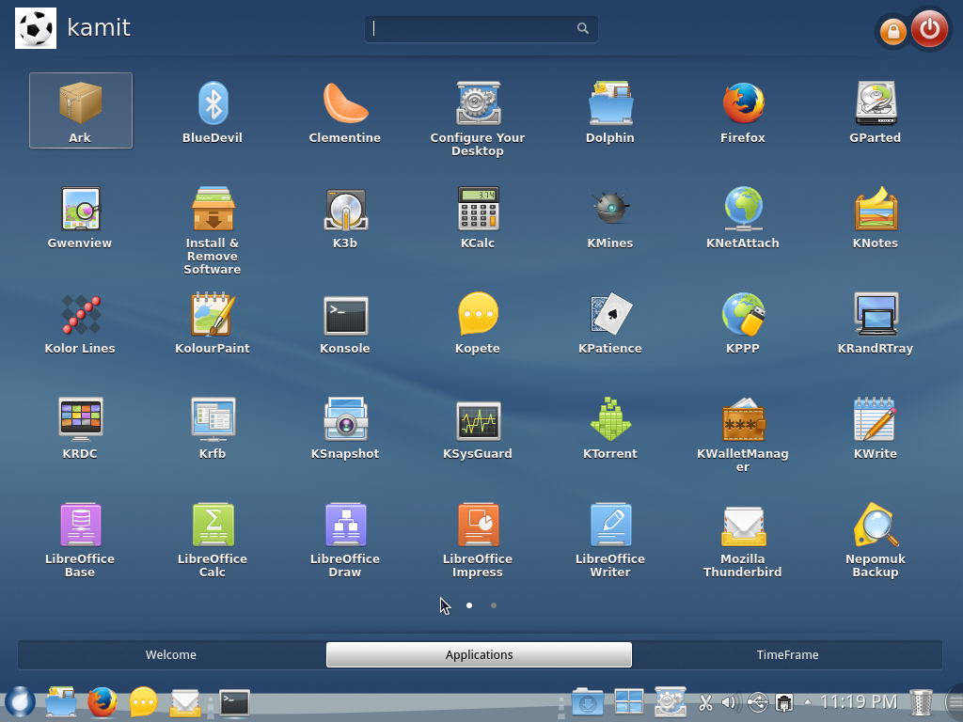Switch to the Welcome tab

coord(170,654)
